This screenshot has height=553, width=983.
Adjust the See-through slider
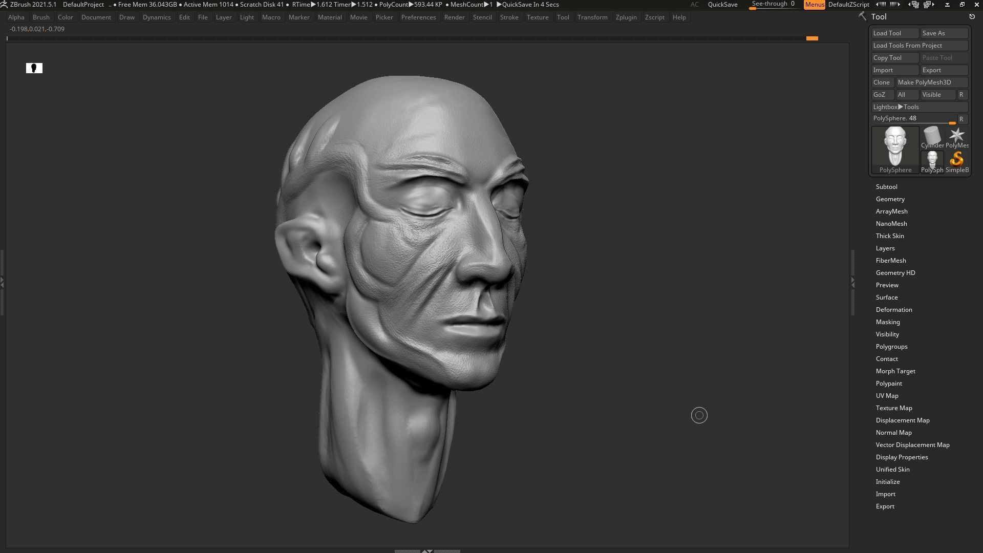click(x=773, y=5)
